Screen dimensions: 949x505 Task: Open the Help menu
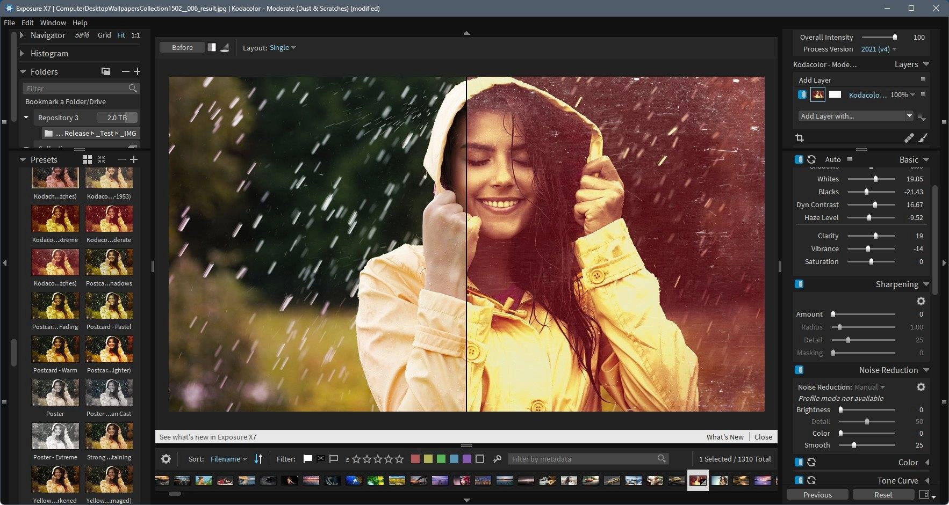[x=80, y=23]
